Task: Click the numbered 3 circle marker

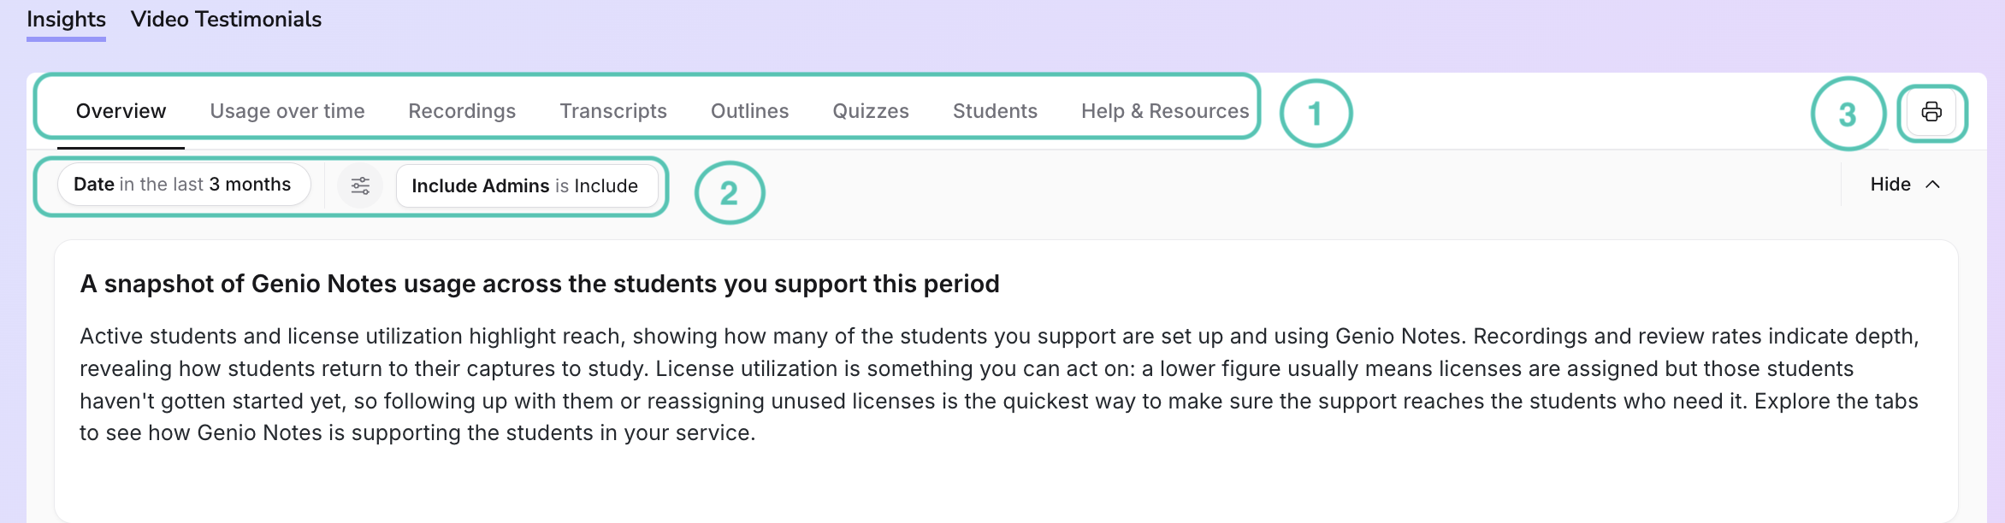Action: click(x=1848, y=114)
